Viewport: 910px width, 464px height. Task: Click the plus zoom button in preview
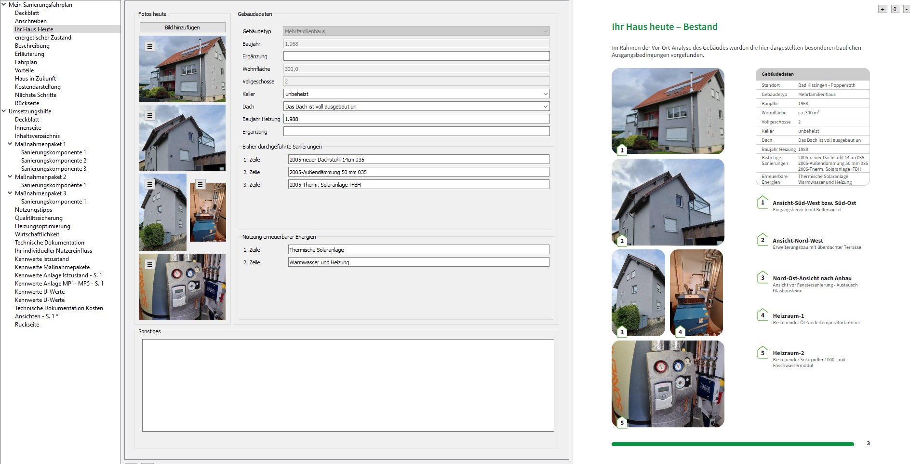click(x=883, y=9)
